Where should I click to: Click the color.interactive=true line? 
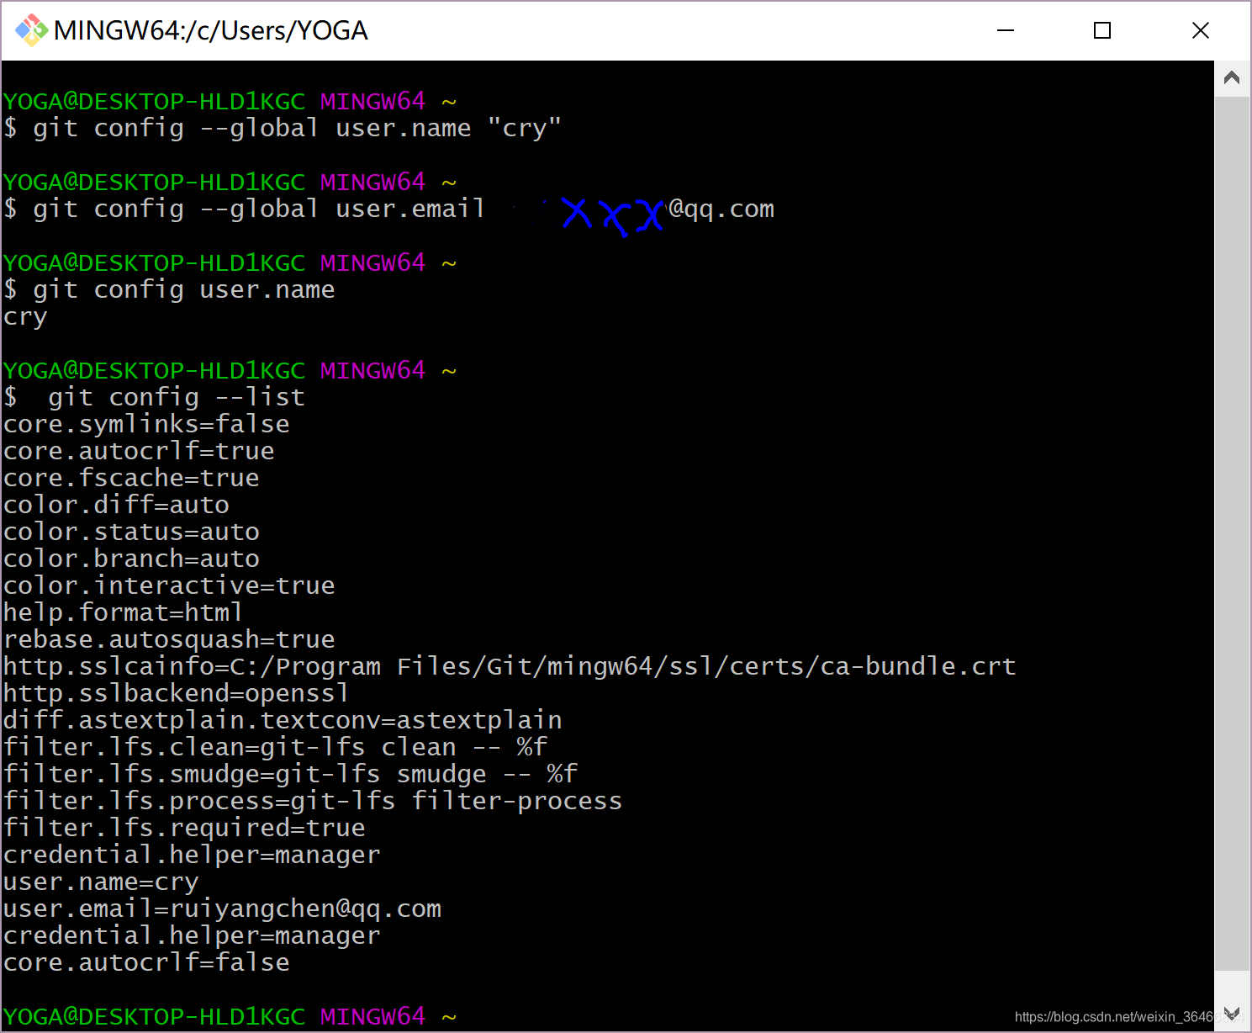(x=170, y=586)
